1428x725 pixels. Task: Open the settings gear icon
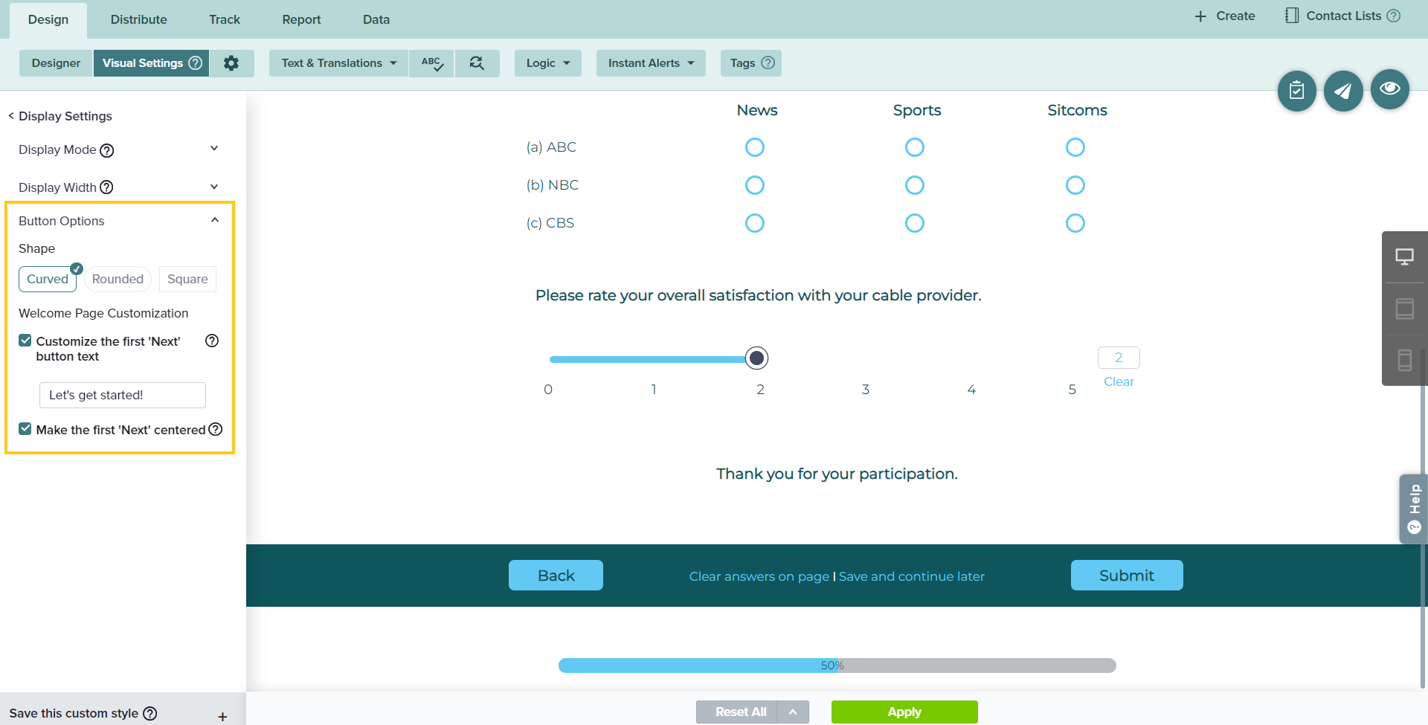click(231, 63)
